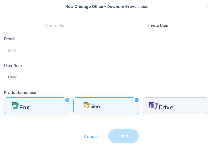Focus the Email input field

(x=107, y=51)
